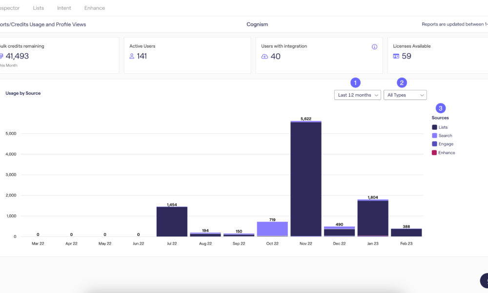Click the Nov 22 axis label
Viewport: 488px width, 293px height.
click(x=305, y=244)
